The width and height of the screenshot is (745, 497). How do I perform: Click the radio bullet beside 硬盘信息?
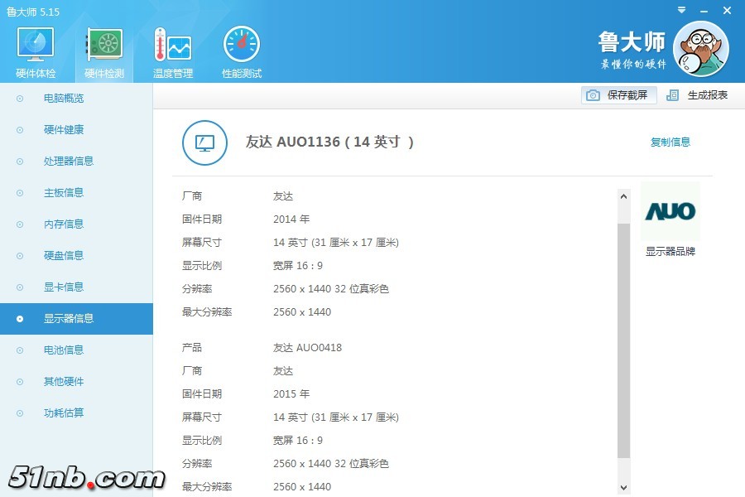click(20, 255)
